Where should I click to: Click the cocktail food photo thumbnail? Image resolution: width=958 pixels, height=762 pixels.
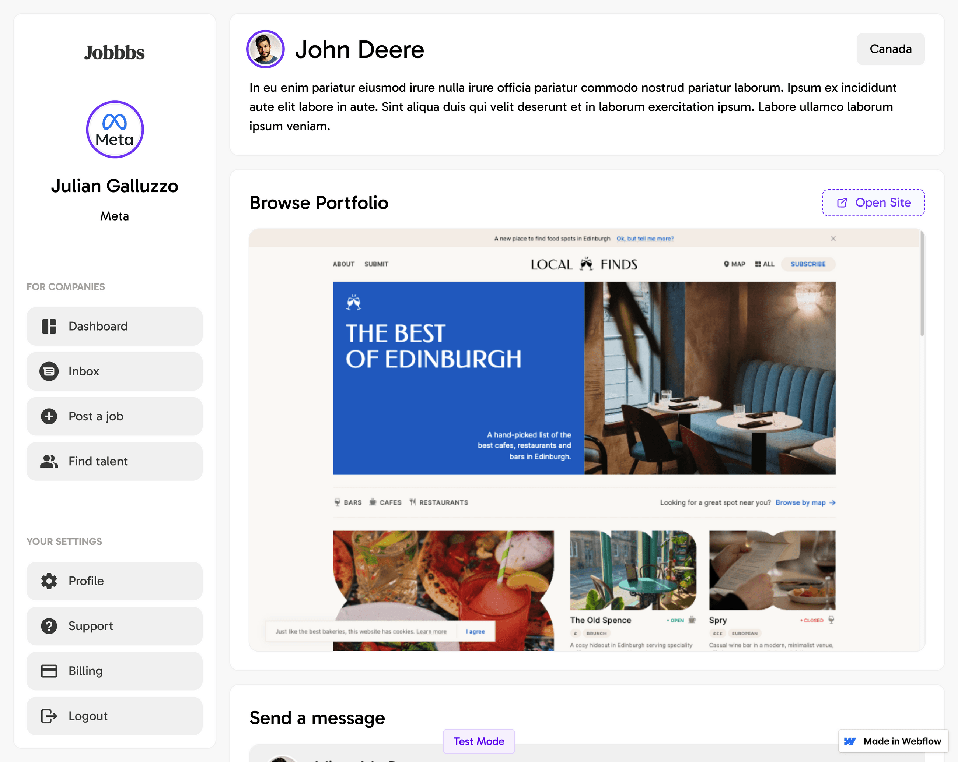tap(443, 577)
